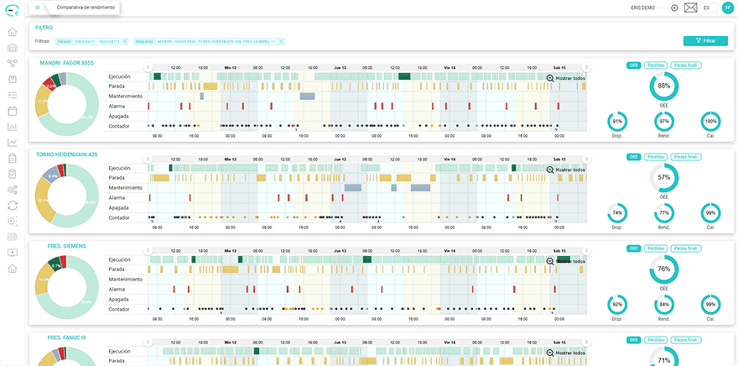
Task: Open the gears icon in left sidebar
Action: 13,190
